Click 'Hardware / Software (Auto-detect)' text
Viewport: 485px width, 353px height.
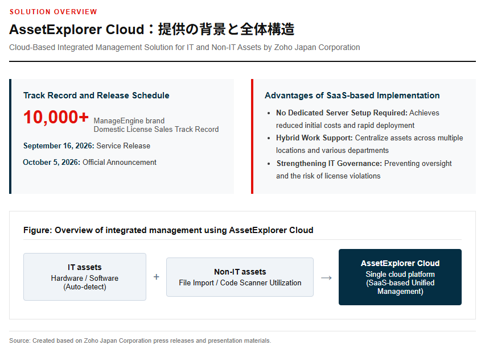click(85, 283)
